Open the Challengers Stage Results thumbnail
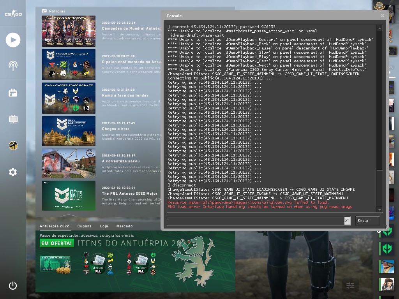 [69, 98]
